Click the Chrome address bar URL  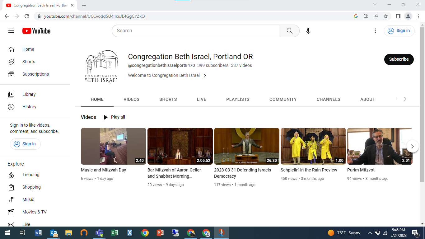95,16
